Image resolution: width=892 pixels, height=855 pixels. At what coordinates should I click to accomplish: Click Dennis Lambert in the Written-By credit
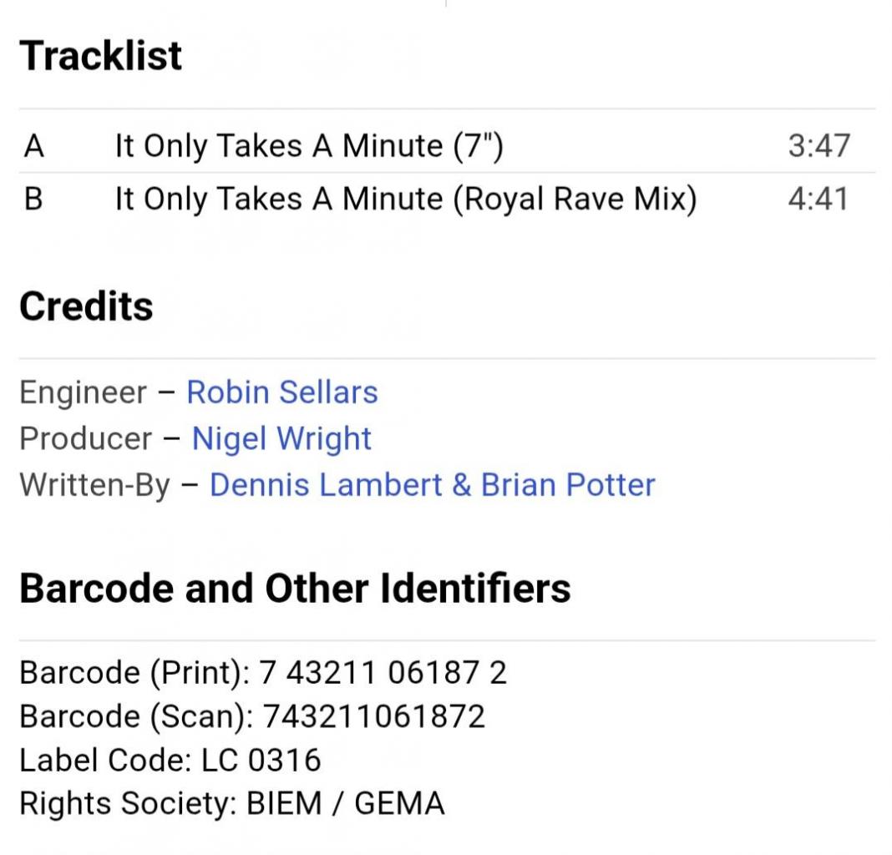click(x=326, y=485)
